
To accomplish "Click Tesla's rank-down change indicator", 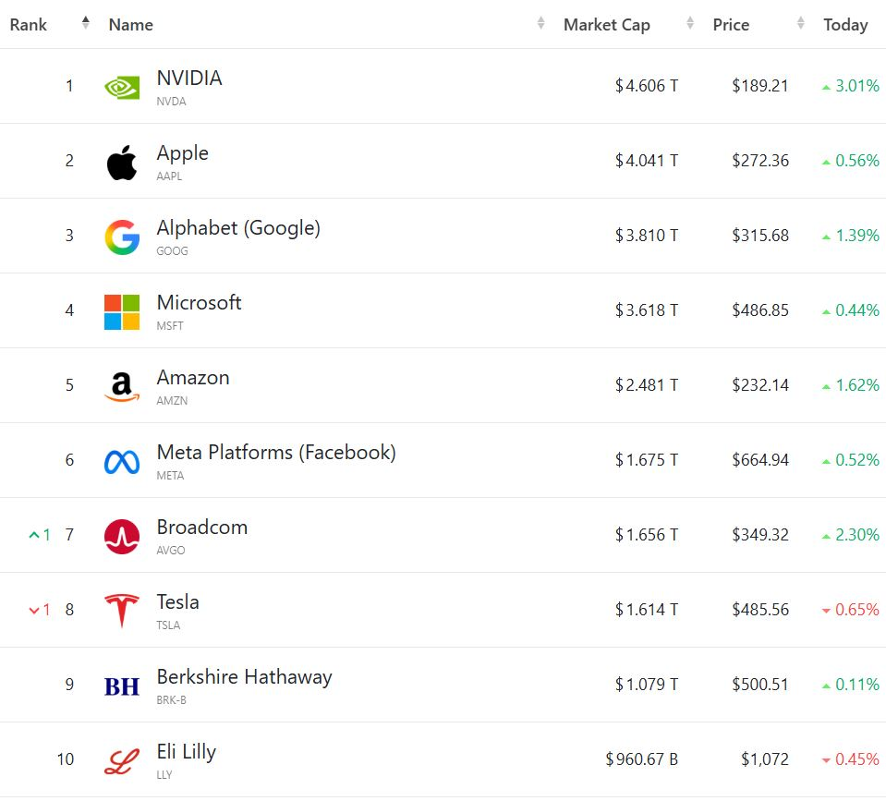I will point(40,610).
